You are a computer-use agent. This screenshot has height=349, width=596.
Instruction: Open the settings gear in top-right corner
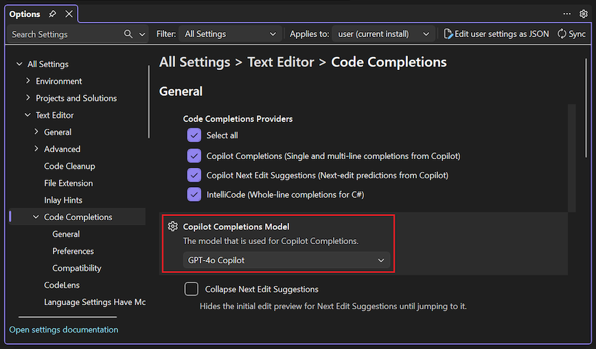coord(584,14)
